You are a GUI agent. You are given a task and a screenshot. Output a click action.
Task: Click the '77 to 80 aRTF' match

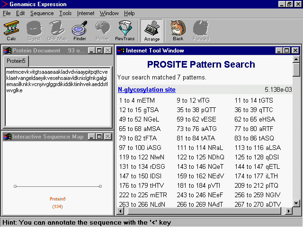point(254,129)
